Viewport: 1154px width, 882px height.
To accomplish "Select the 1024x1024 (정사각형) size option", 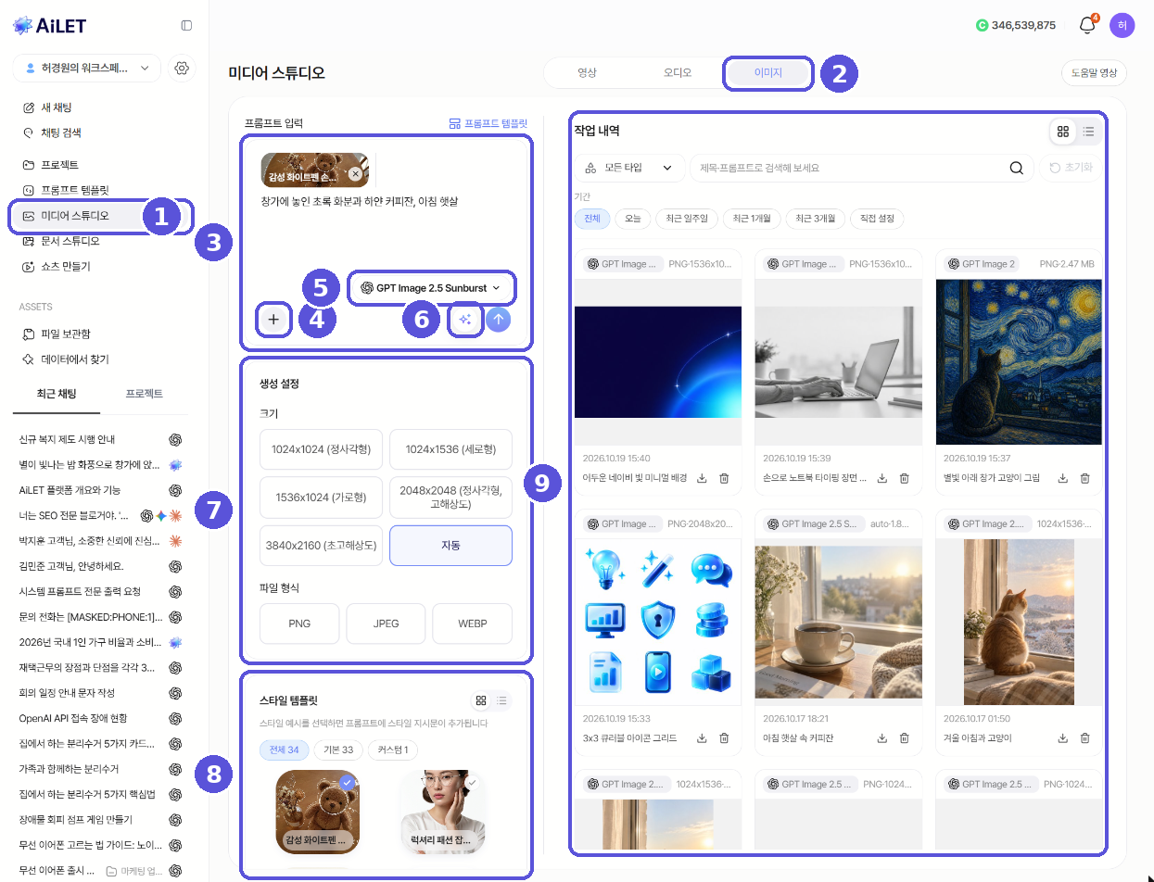I will tap(321, 448).
